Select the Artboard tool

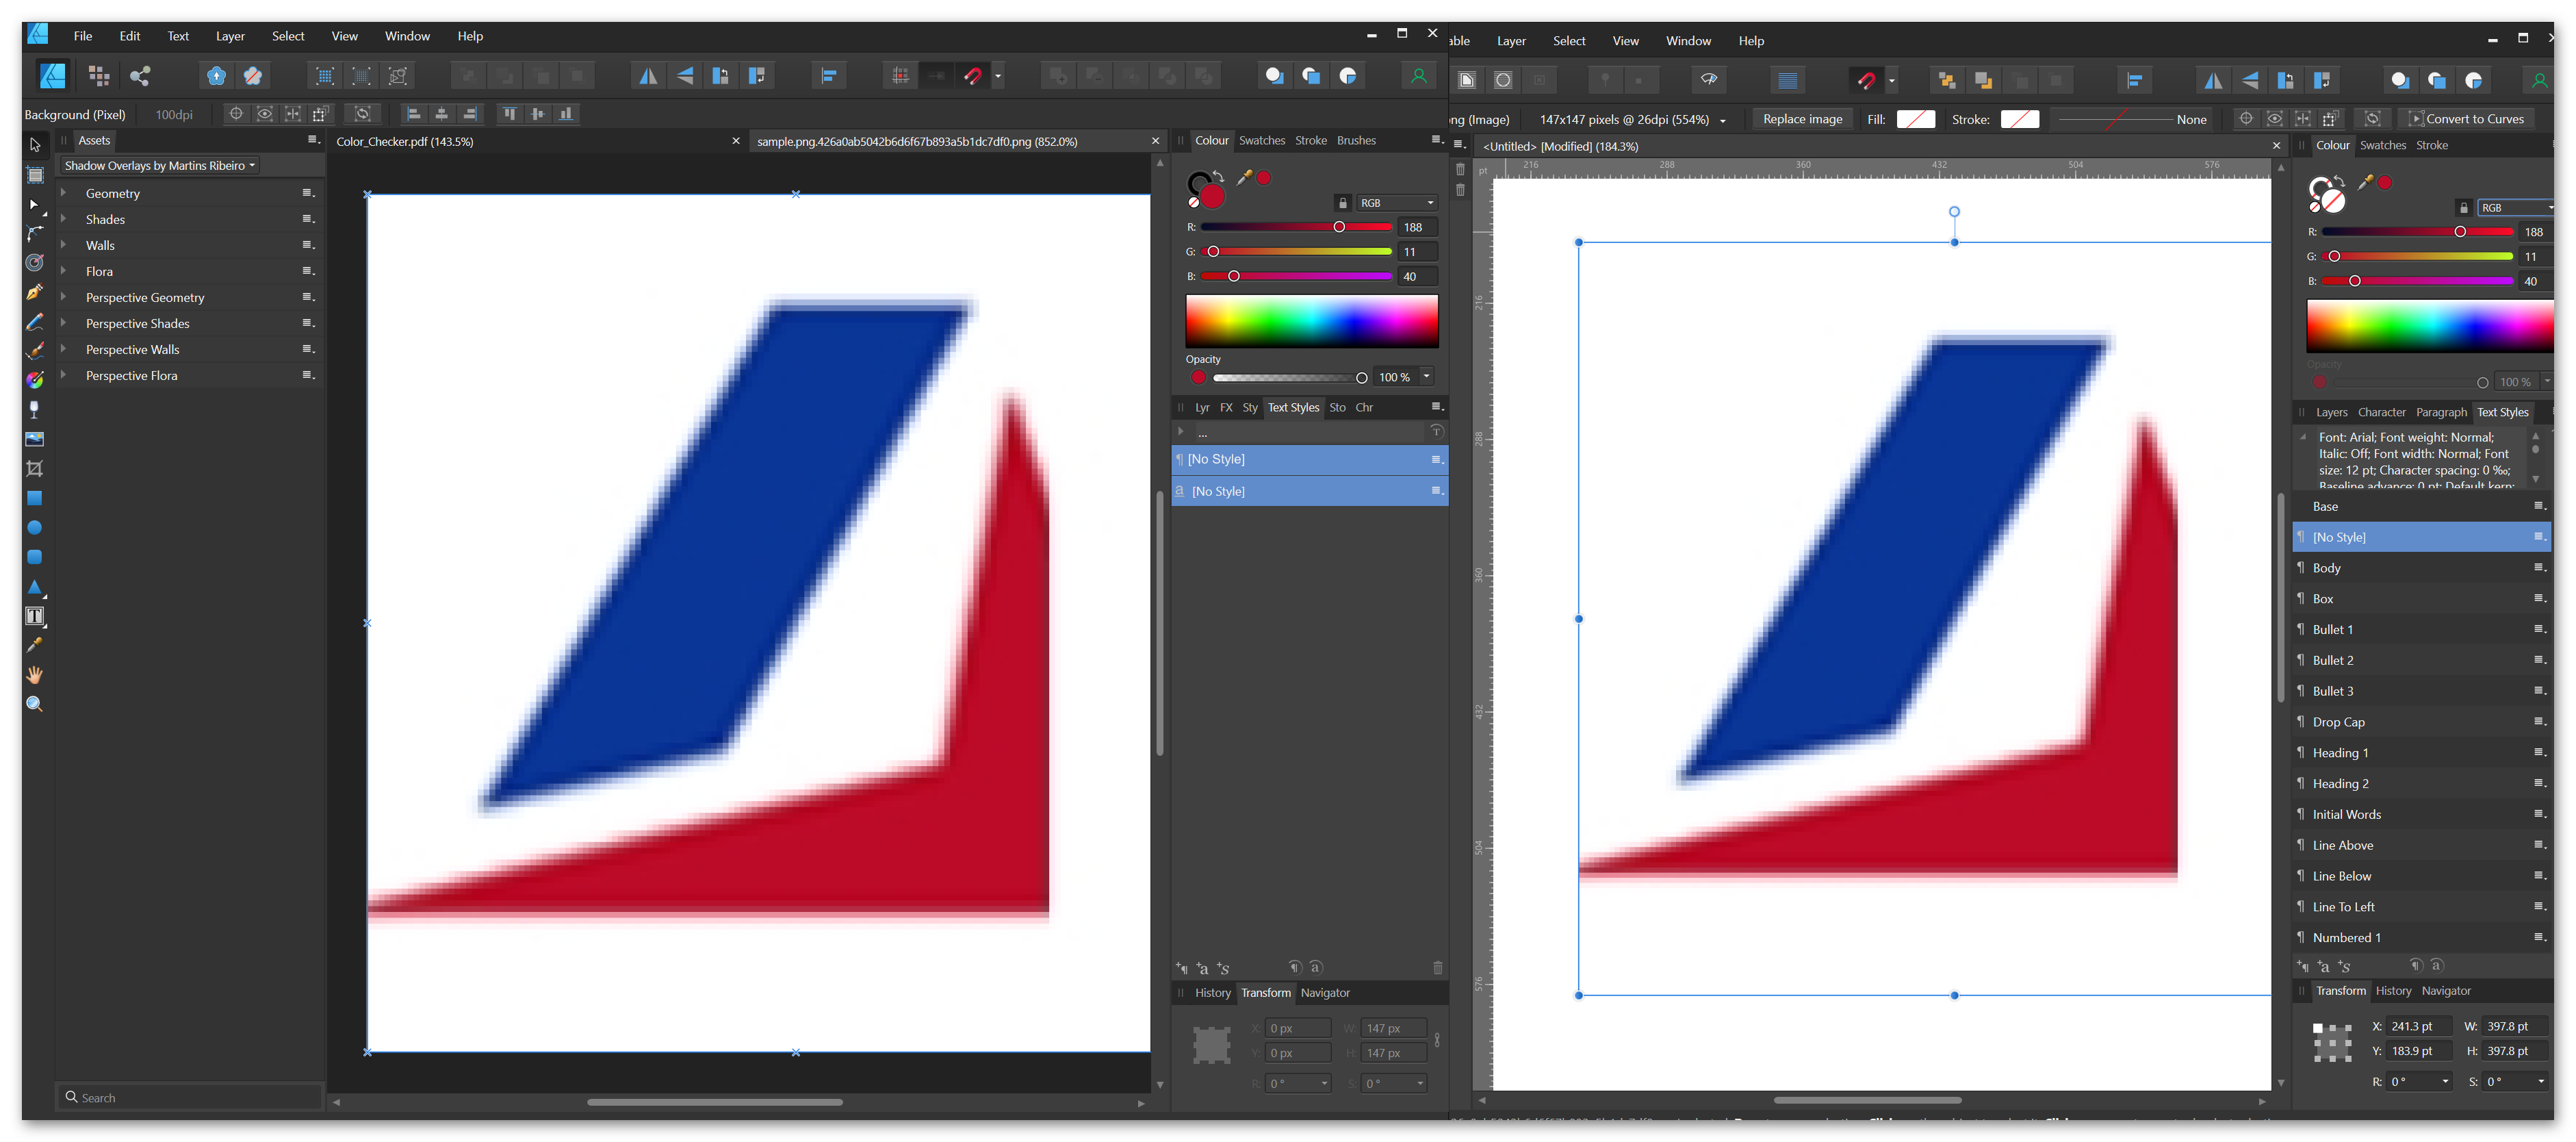[x=35, y=175]
